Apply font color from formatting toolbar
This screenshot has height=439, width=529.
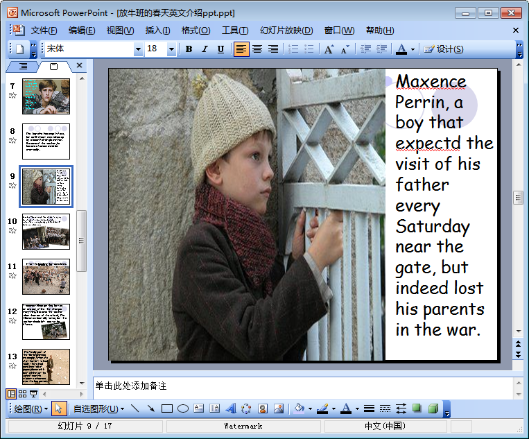tap(401, 49)
